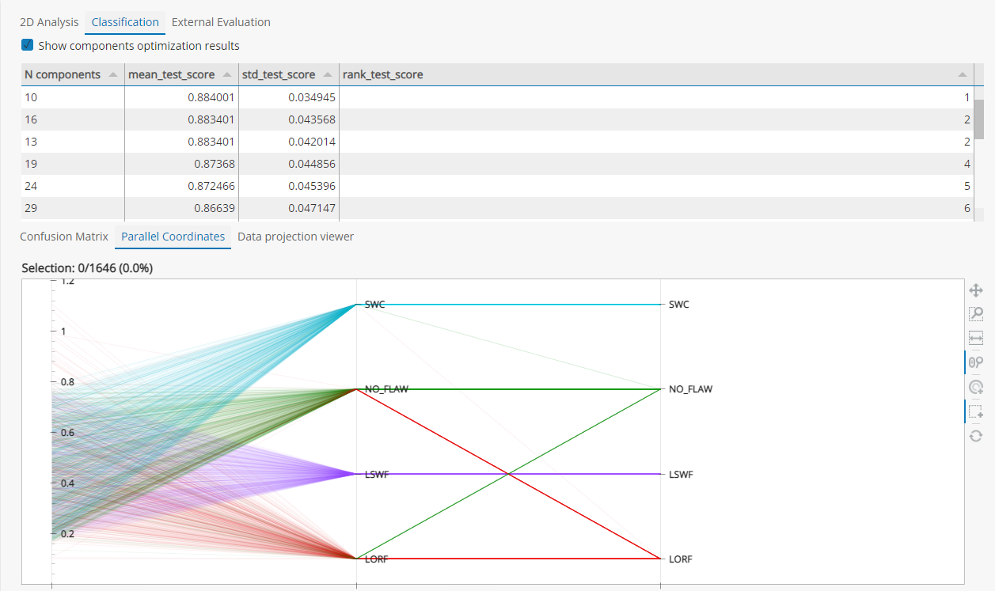Uncheck Show components optimization results

pos(28,45)
